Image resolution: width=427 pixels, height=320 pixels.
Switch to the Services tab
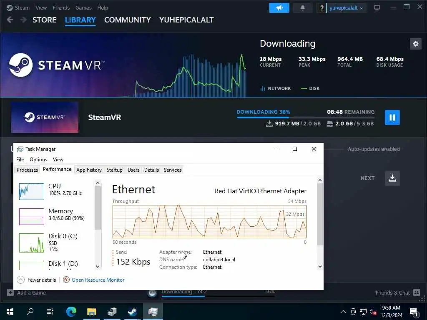click(x=173, y=170)
